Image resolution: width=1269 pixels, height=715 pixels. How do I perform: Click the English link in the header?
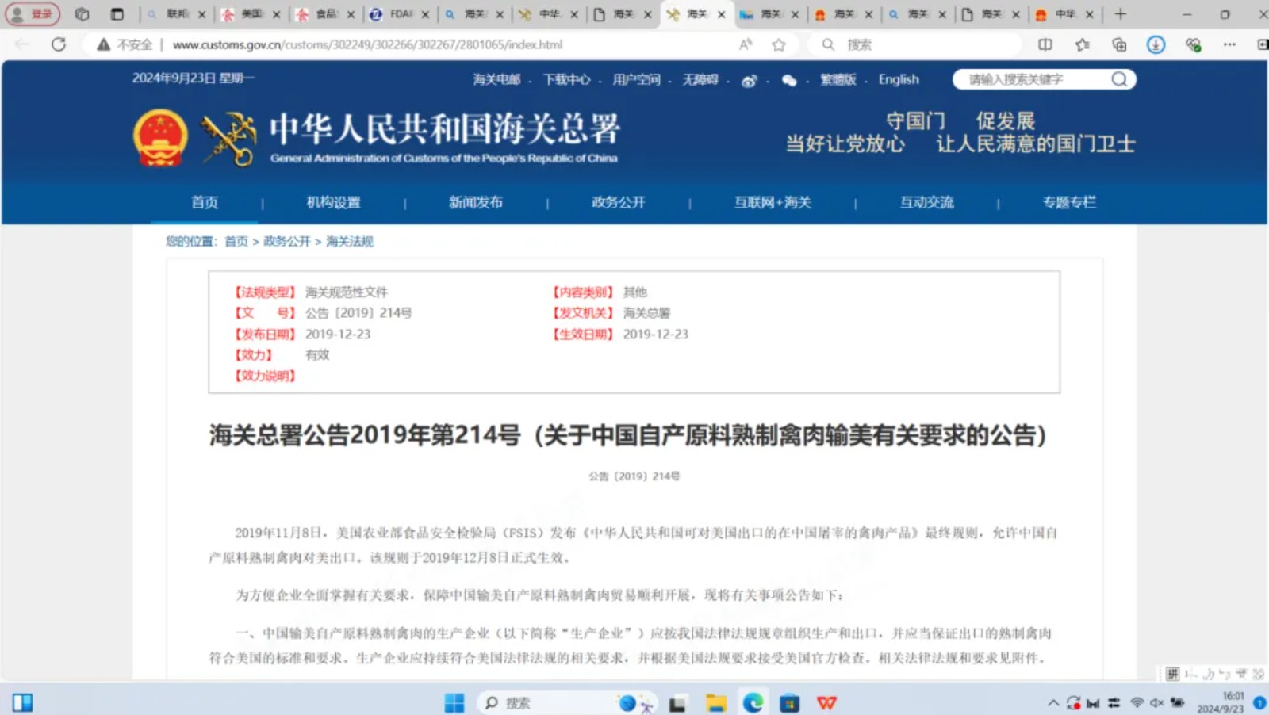click(898, 79)
